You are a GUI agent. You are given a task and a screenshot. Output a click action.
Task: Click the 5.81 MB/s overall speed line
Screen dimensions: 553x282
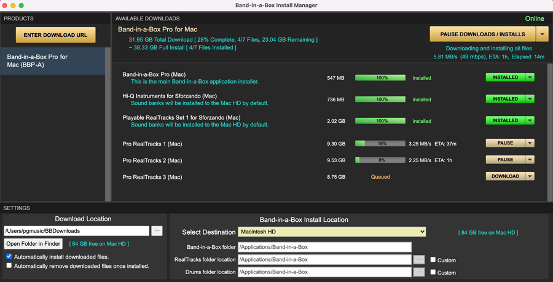point(489,57)
